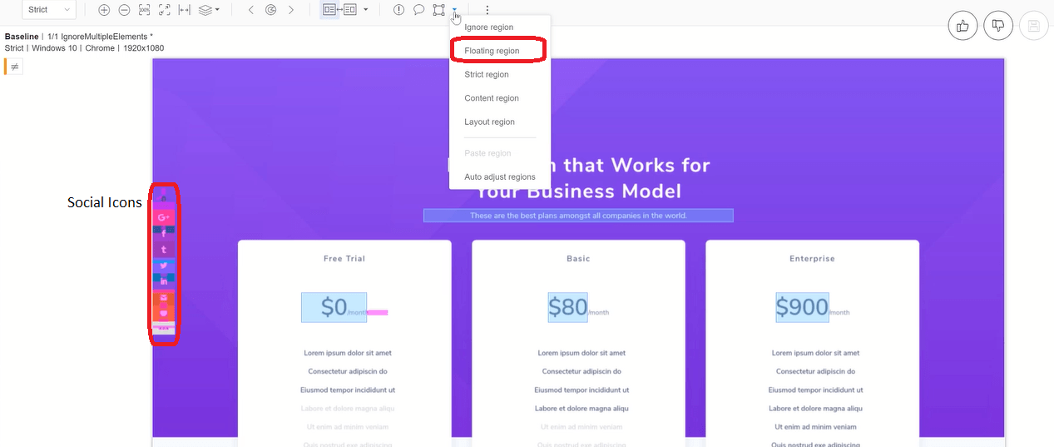Image resolution: width=1054 pixels, height=447 pixels.
Task: Collapse the region type dropdown arrow
Action: pyautogui.click(x=455, y=10)
